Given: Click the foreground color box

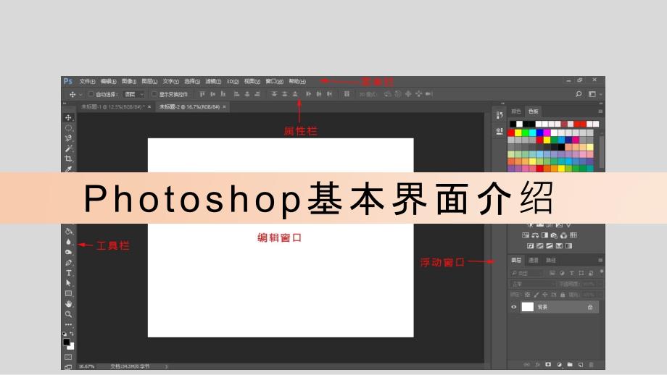Looking at the screenshot, I should pyautogui.click(x=67, y=342).
